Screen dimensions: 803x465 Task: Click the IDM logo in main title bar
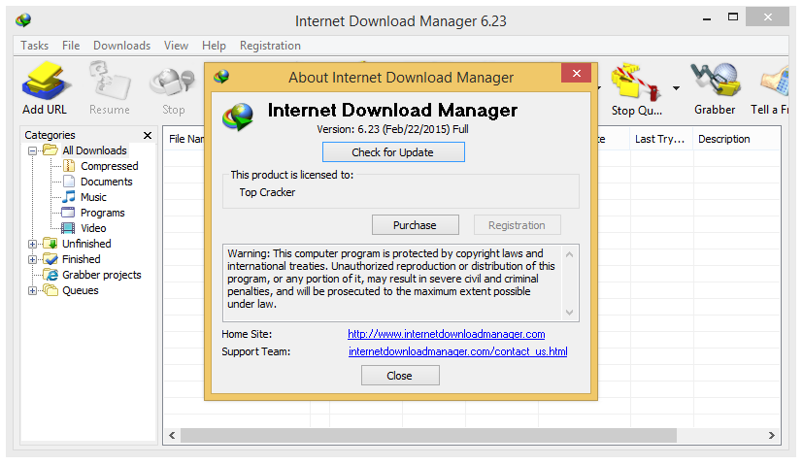(23, 20)
